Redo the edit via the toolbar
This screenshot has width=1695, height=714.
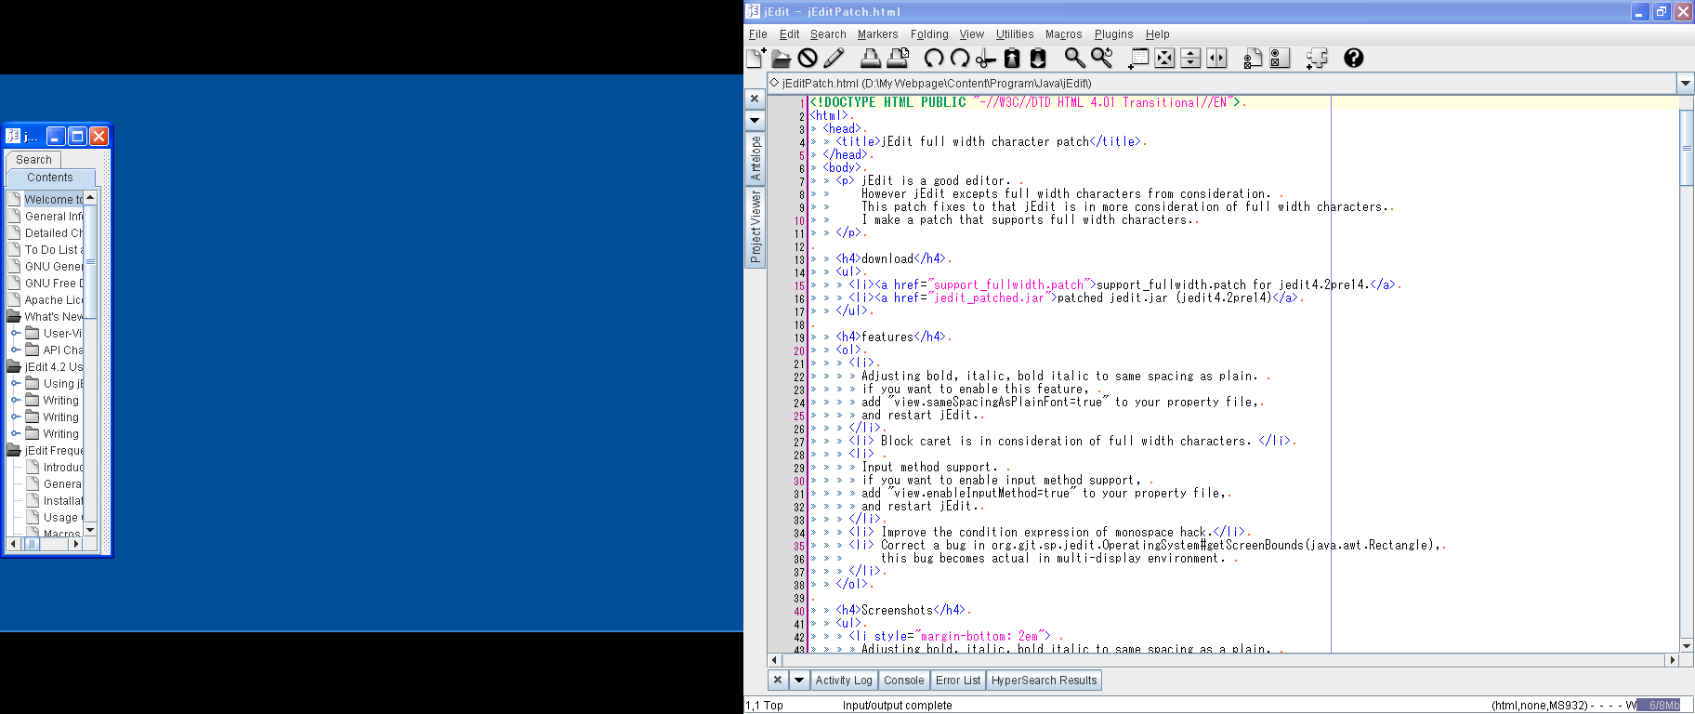point(960,58)
